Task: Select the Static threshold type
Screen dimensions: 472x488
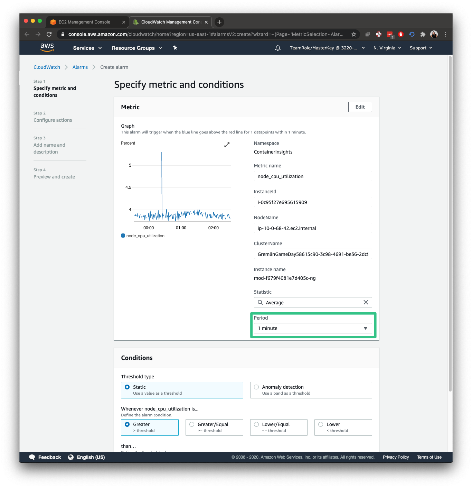Action: [182, 390]
